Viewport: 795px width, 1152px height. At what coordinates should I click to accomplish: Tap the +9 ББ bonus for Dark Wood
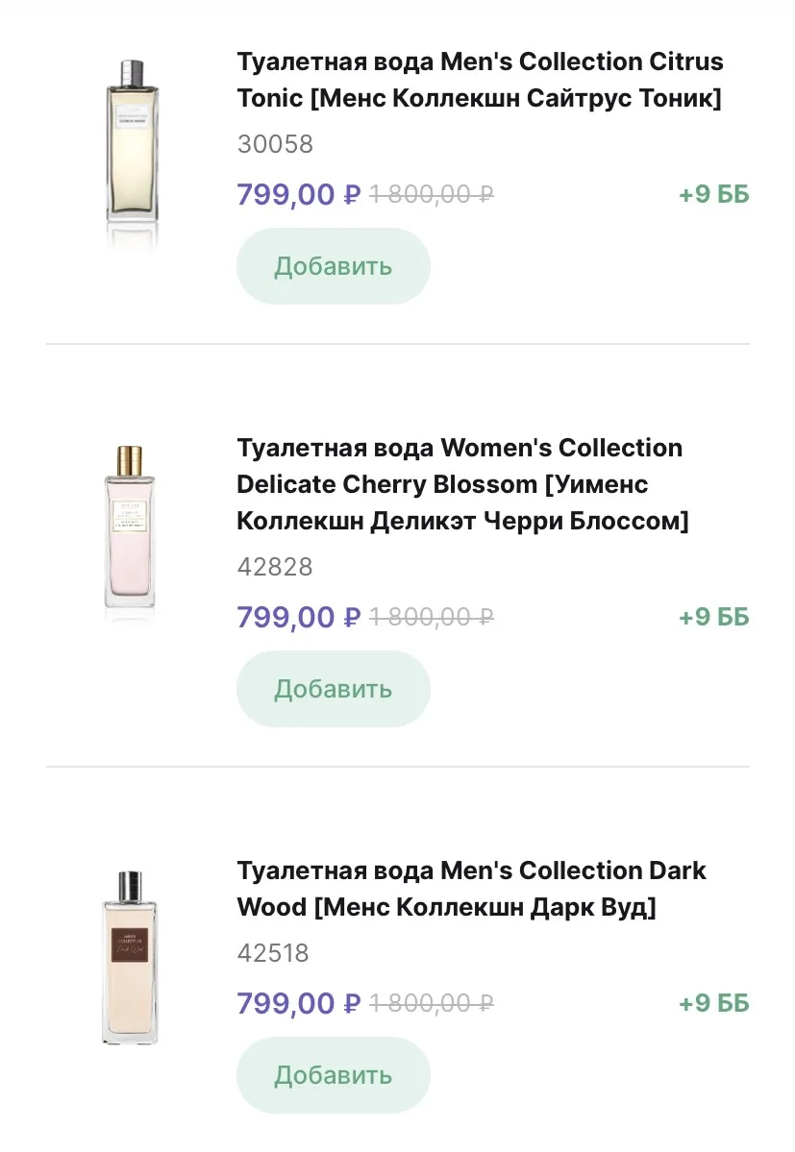[x=713, y=1004]
